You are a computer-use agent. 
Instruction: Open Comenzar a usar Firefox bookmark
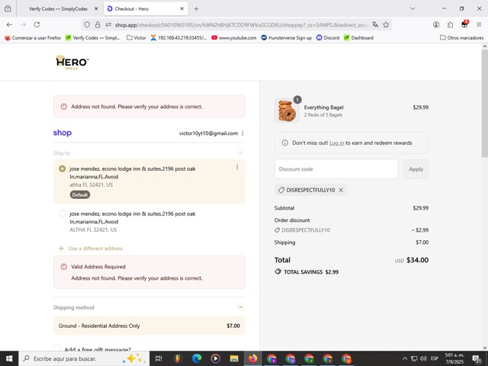click(33, 37)
